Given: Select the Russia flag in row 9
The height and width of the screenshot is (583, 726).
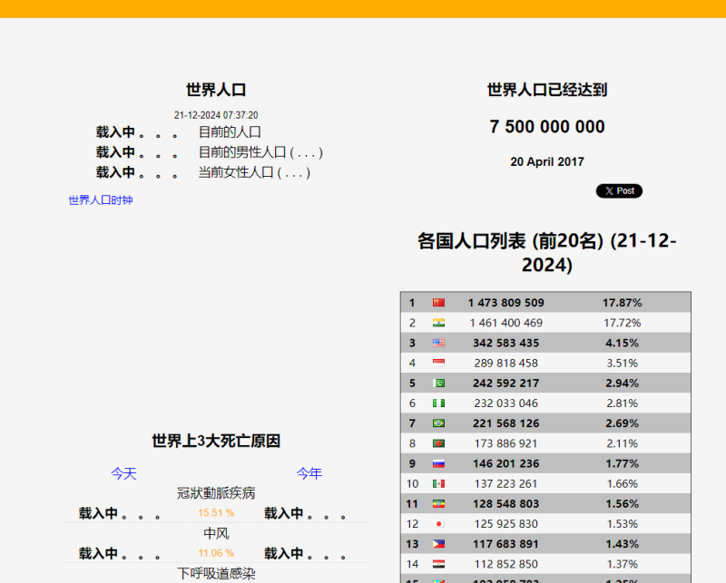Looking at the screenshot, I should (439, 463).
